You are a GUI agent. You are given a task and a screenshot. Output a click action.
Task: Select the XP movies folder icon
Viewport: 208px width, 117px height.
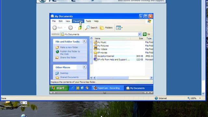coord(95,53)
